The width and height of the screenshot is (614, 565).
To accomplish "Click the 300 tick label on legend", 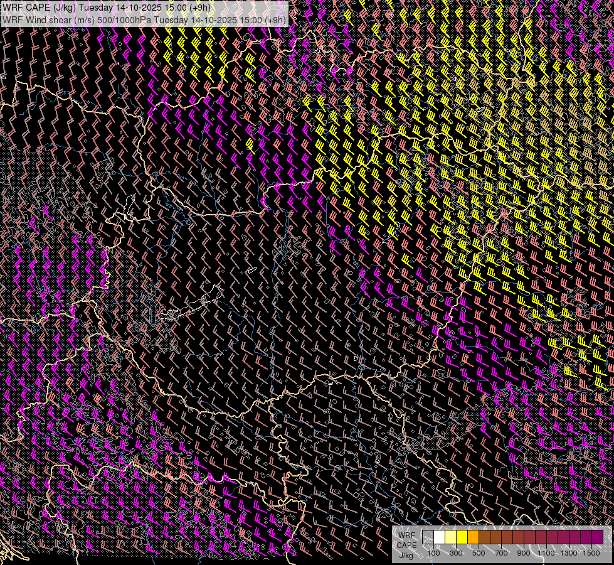I will pos(456,552).
